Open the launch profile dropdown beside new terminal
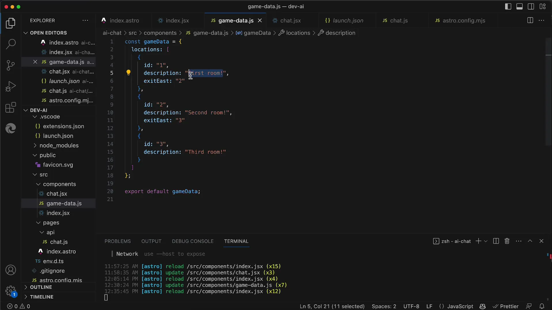The width and height of the screenshot is (552, 310). [486, 241]
